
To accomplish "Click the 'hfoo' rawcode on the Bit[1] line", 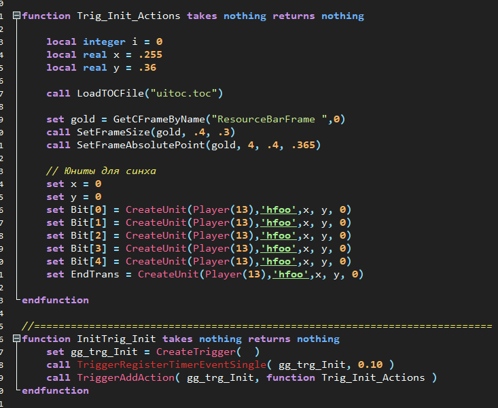I will 279,223.
